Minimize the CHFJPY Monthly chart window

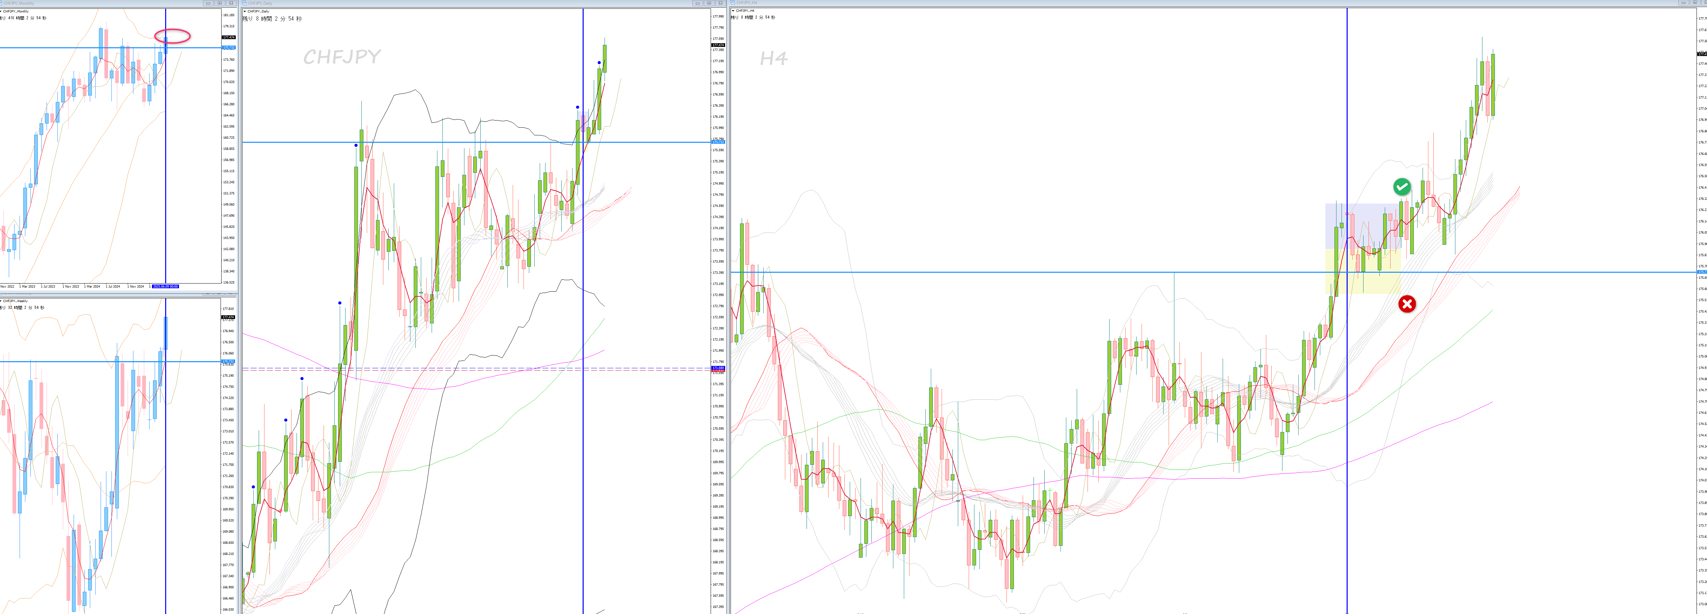point(208,3)
